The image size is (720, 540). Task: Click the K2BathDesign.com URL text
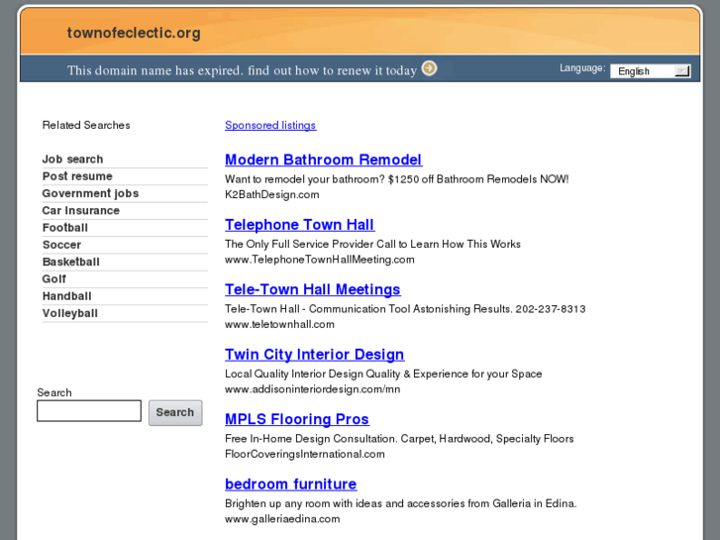[x=271, y=194]
